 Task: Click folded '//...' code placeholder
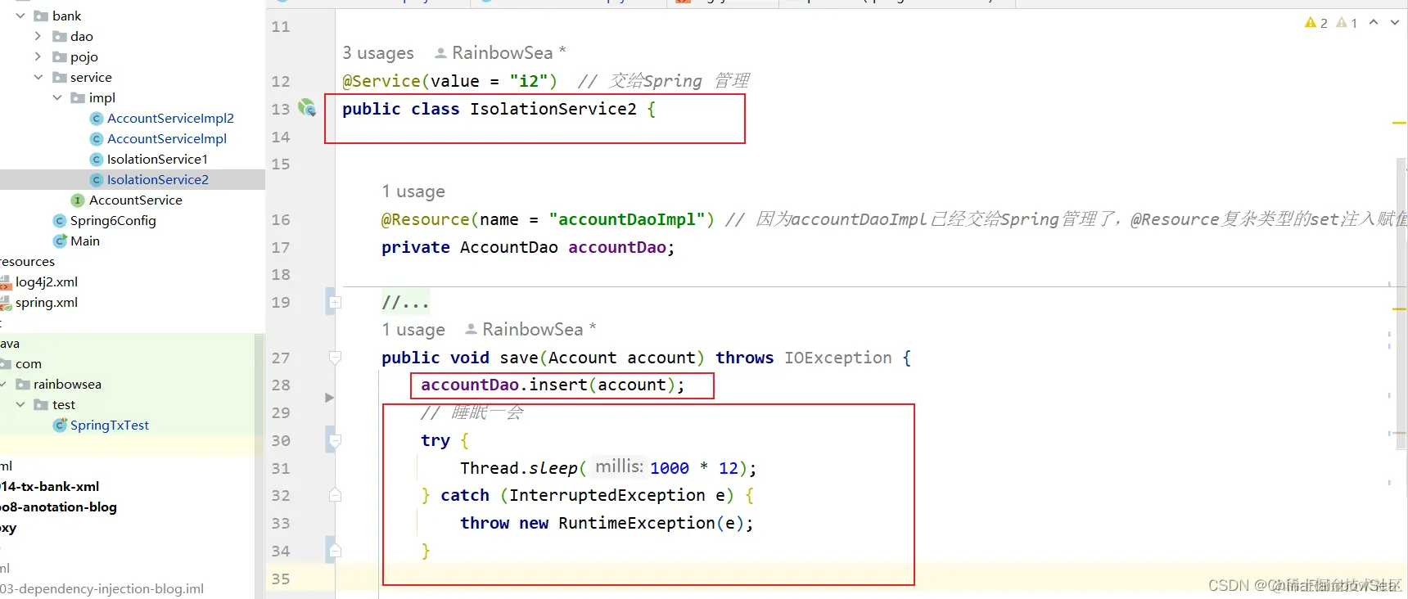(x=405, y=302)
